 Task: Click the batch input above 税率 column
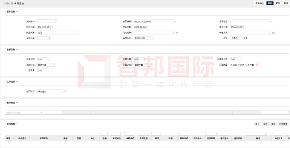[156, 133]
